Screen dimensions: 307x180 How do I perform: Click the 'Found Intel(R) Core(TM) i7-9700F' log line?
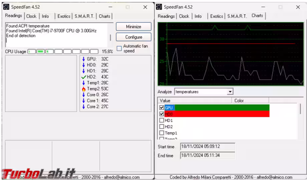[51, 31]
